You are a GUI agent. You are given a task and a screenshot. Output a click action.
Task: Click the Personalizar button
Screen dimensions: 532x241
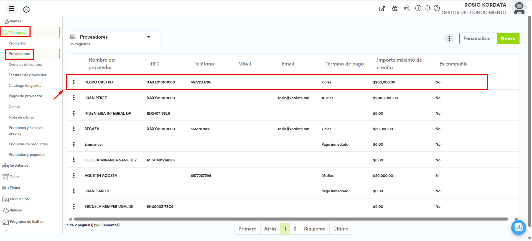[477, 38]
